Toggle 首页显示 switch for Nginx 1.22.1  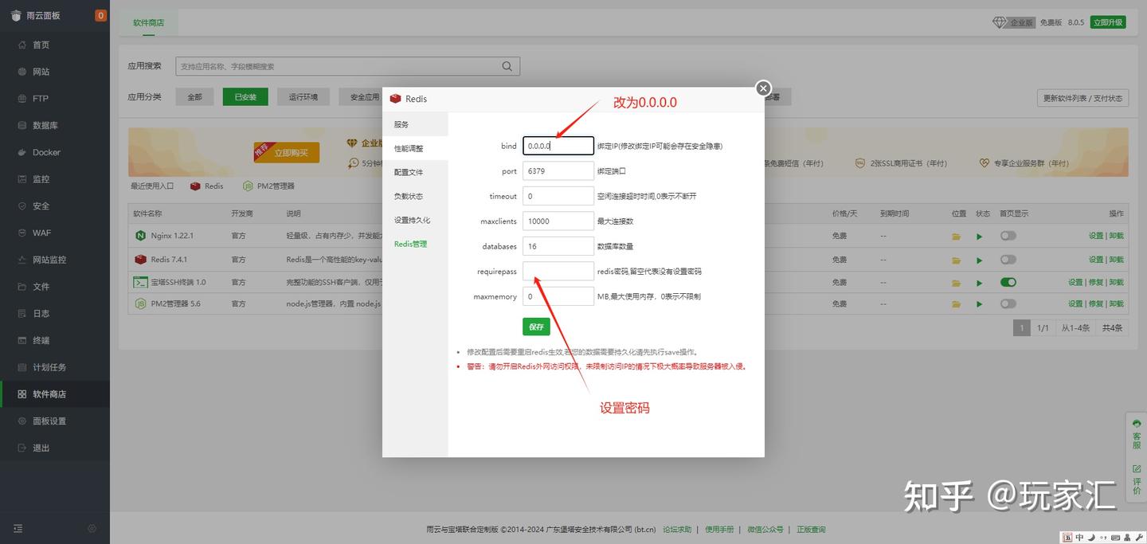tap(1008, 237)
